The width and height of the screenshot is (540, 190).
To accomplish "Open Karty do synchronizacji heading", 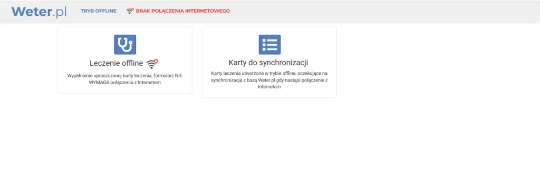I will pyautogui.click(x=268, y=63).
